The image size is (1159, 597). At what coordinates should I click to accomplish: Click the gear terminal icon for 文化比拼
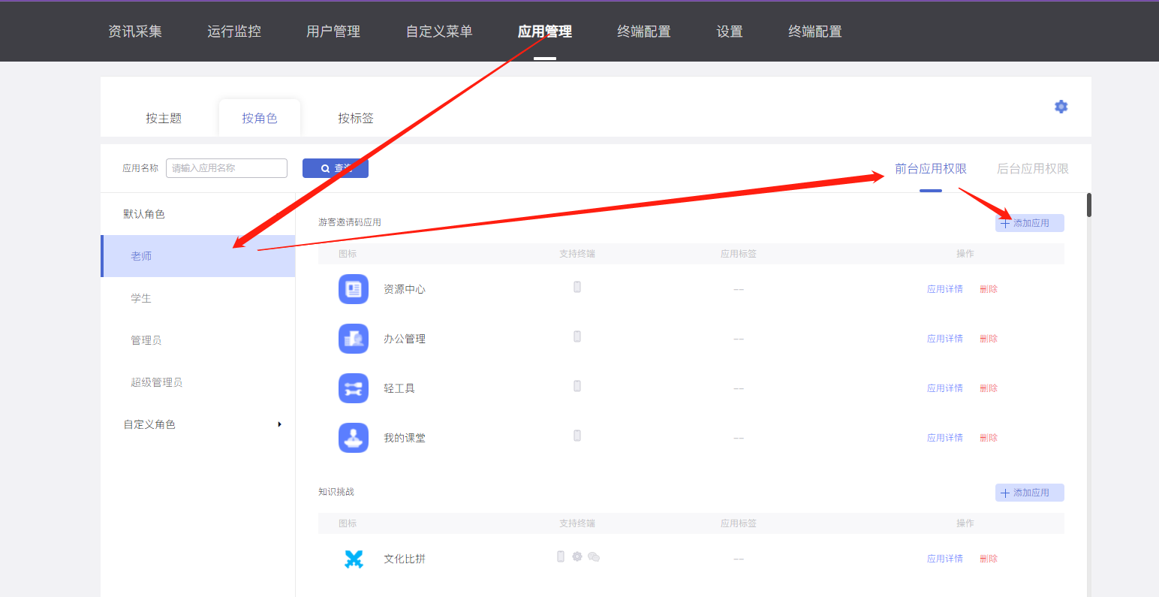click(576, 556)
